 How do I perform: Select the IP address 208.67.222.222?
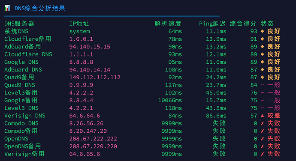coord(93,139)
